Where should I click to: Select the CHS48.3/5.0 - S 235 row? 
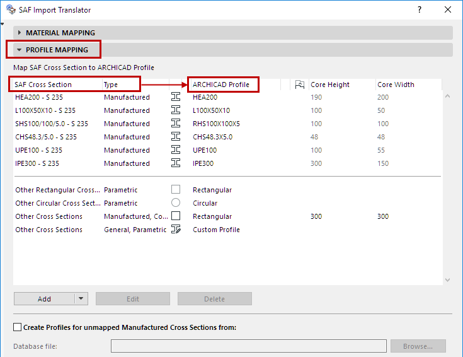tap(228, 137)
